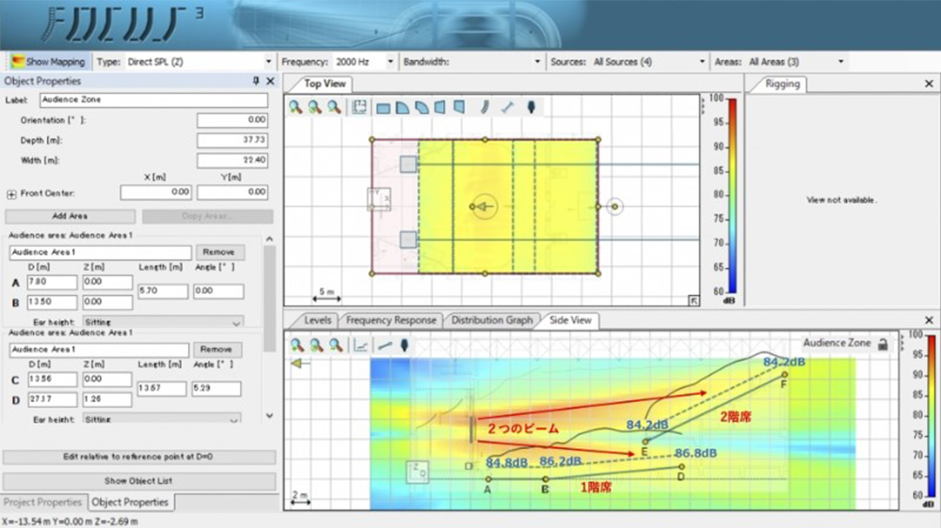Click the first magnifier zoom icon in Side View
This screenshot has height=528, width=941.
[296, 345]
